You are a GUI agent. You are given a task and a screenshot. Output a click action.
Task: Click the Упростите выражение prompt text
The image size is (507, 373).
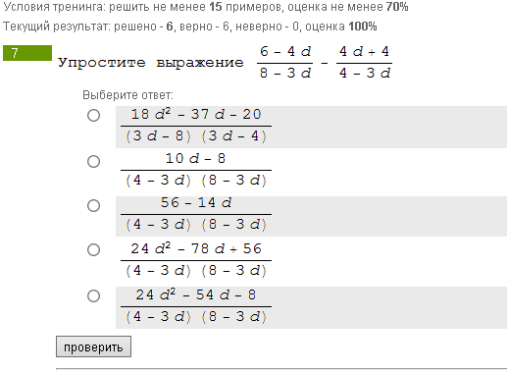coord(151,63)
